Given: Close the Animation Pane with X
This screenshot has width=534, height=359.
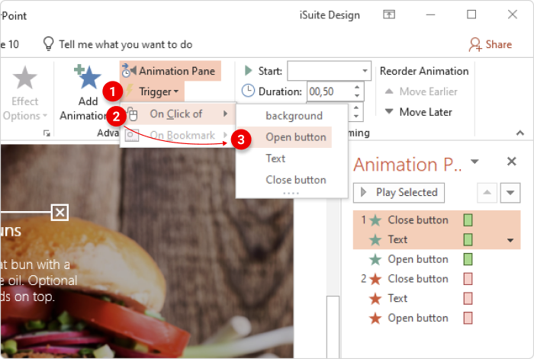Looking at the screenshot, I should click(x=512, y=162).
